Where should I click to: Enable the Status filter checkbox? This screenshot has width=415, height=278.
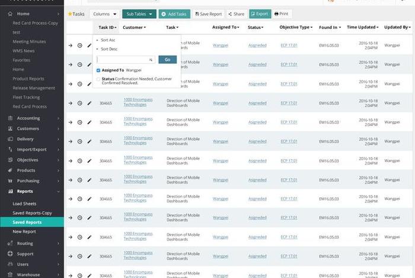pyautogui.click(x=98, y=79)
